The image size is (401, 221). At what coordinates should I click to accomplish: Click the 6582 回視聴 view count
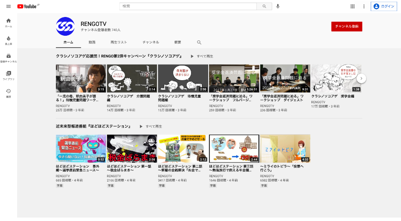point(268,180)
